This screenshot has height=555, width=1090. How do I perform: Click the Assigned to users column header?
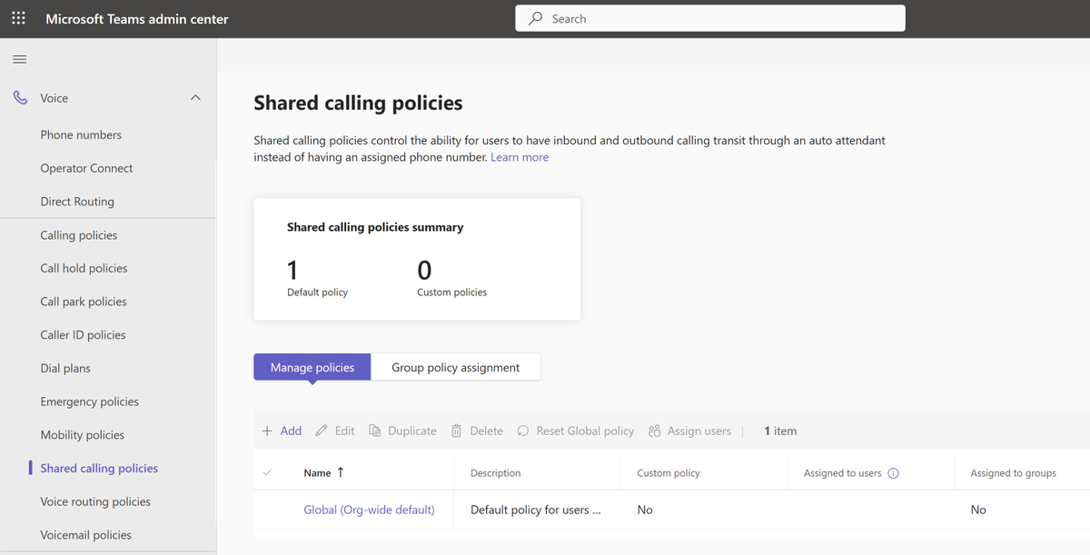(843, 473)
